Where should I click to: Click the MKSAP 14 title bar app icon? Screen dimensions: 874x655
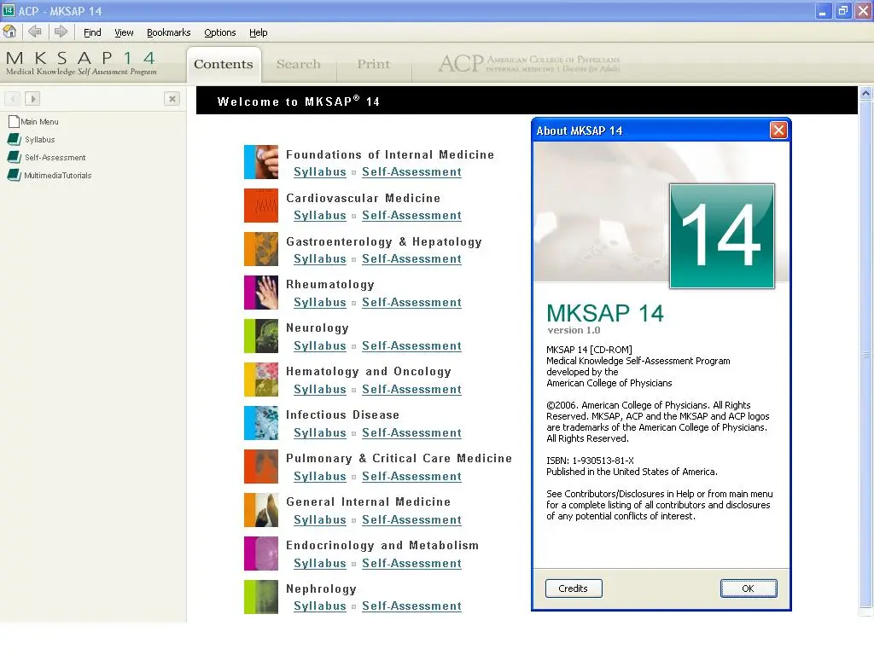(9, 10)
